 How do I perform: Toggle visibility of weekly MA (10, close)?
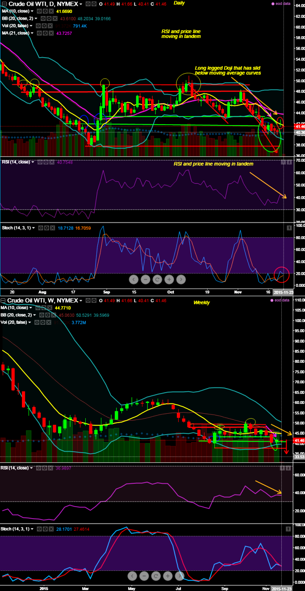(x=37, y=308)
